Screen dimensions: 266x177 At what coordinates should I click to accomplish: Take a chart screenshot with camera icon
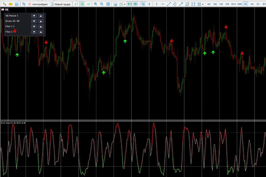(x=115, y=4)
